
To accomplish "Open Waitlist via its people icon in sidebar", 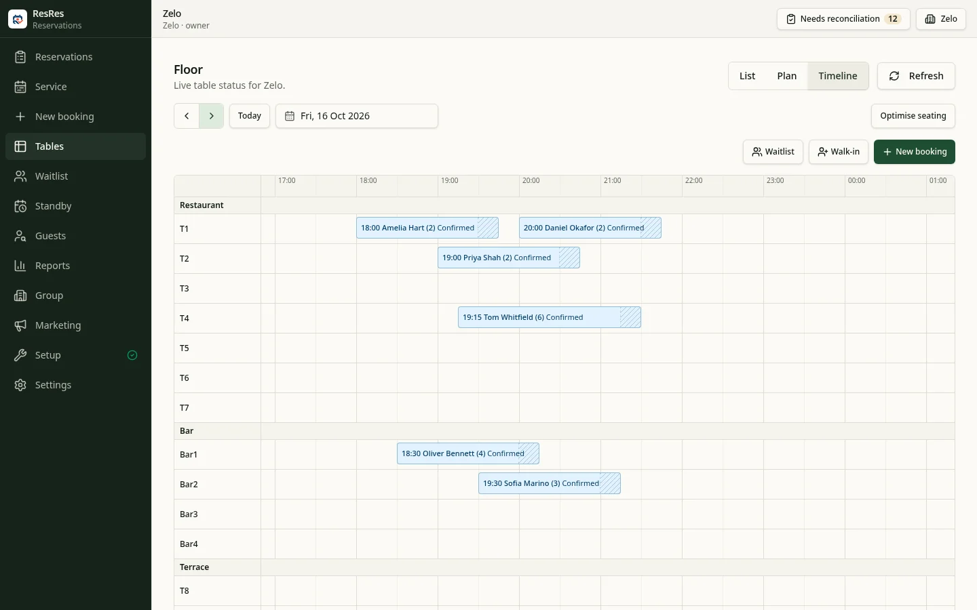I will tap(20, 176).
